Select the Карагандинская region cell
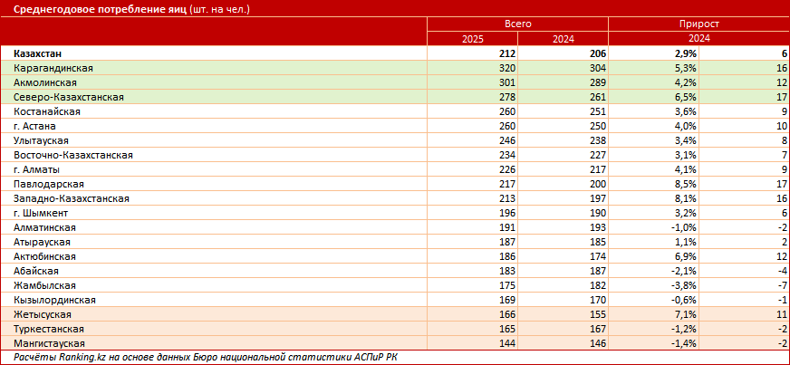The height and width of the screenshot is (365, 790). coord(214,68)
